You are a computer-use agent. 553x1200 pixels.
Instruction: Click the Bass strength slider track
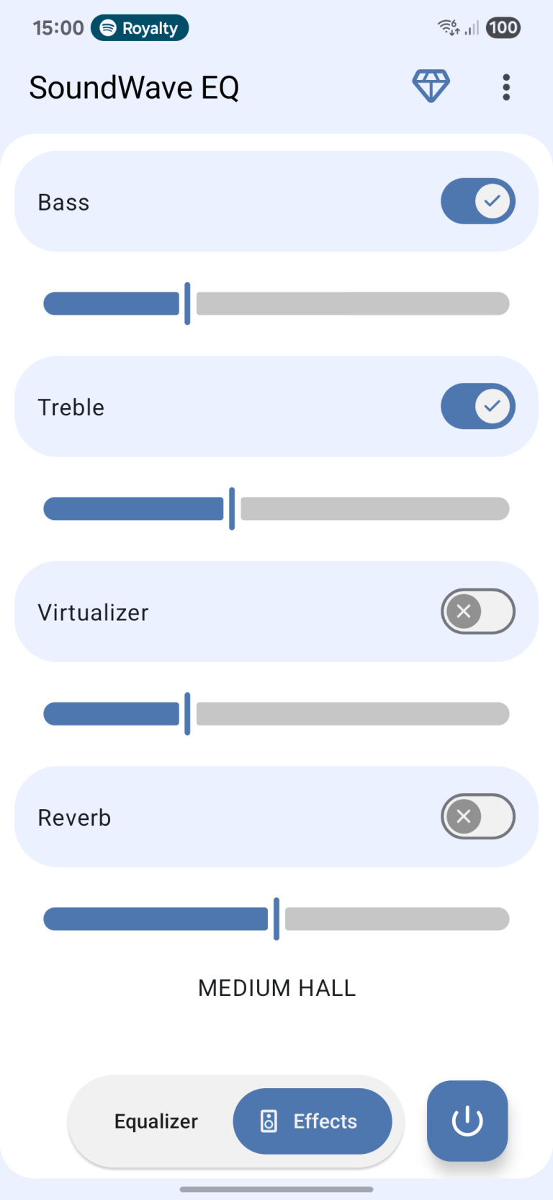(351, 304)
